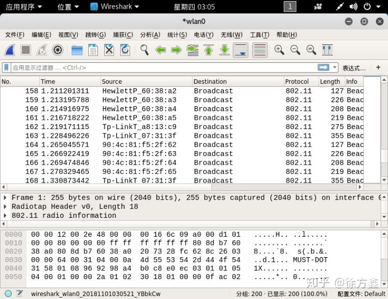Restart the current capture with the fin-arrow icon
The height and width of the screenshot is (299, 388).
[x=42, y=50]
